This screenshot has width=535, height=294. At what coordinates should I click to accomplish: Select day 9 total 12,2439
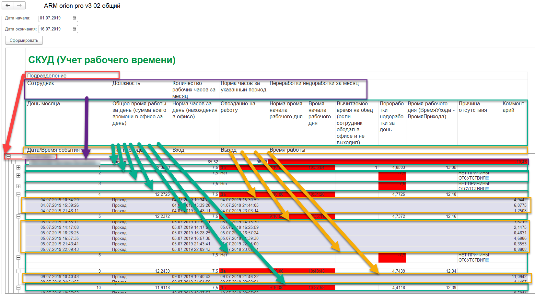[x=162, y=271]
